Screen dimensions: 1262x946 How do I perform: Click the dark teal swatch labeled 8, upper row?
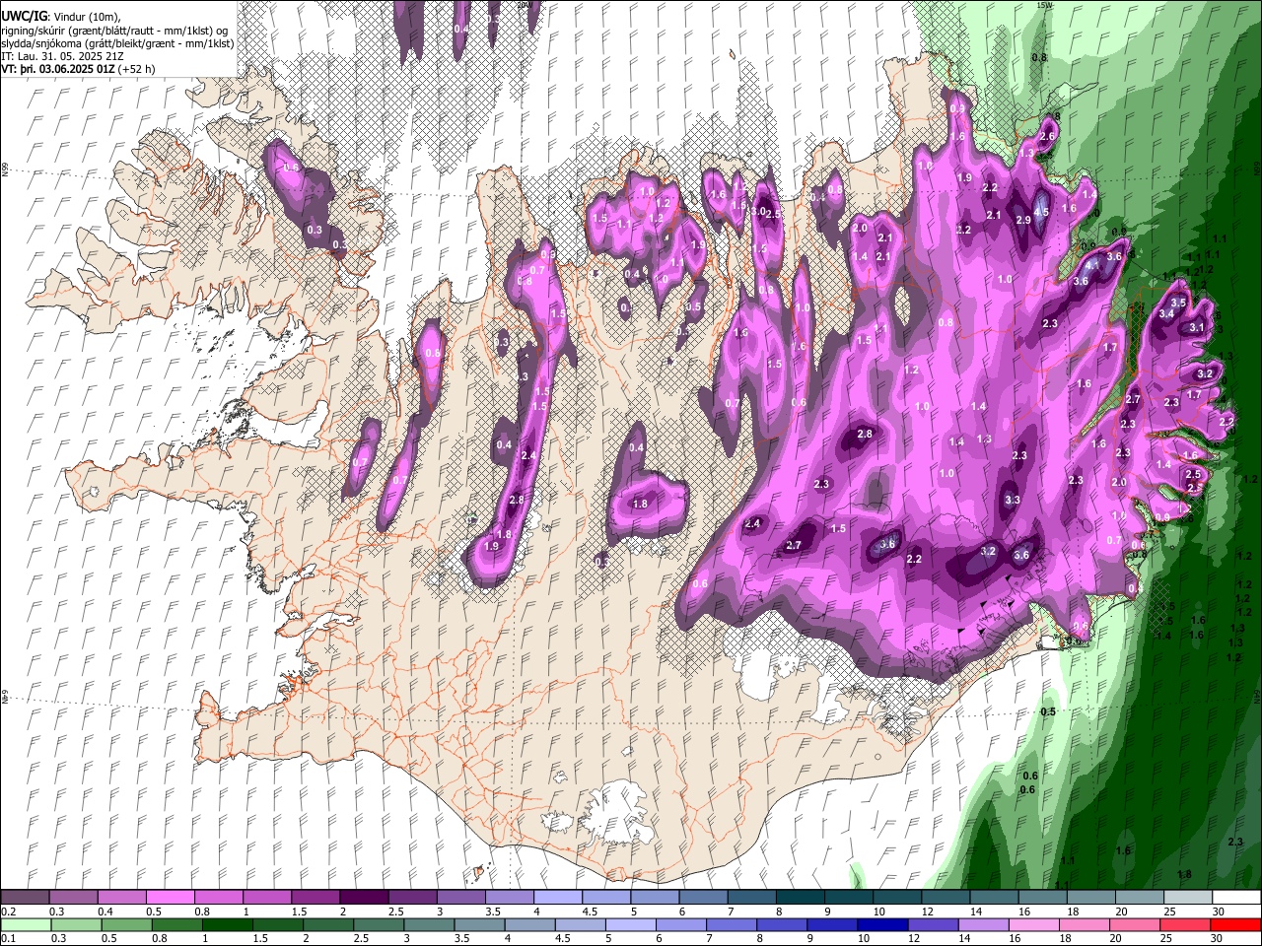(x=800, y=898)
